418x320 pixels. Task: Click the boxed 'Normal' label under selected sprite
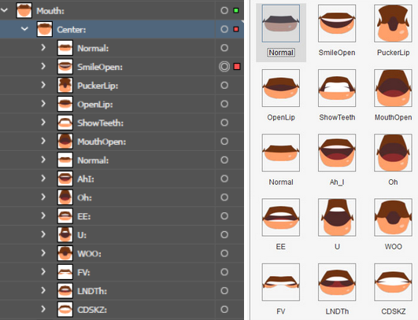(281, 53)
